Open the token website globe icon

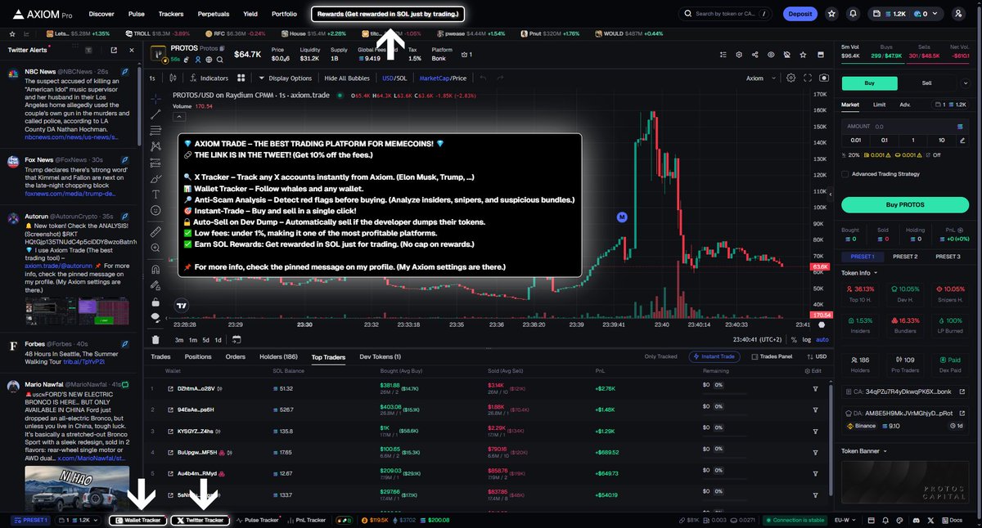208,60
